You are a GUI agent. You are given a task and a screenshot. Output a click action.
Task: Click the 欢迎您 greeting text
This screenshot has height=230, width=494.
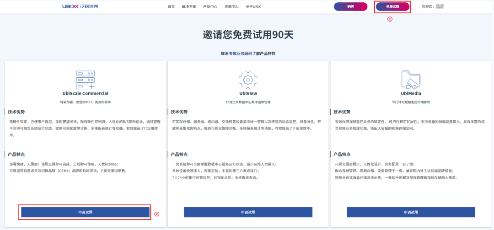click(x=428, y=6)
